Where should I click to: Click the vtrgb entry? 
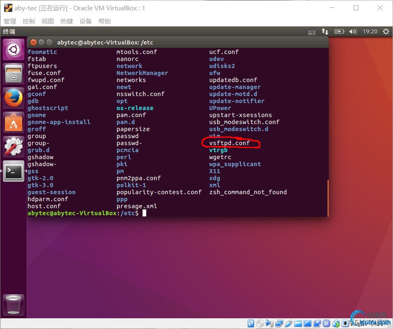coord(219,150)
